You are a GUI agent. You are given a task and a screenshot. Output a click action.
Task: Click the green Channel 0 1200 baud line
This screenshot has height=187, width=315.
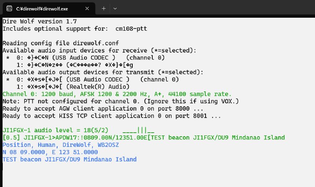pyautogui.click(x=117, y=94)
